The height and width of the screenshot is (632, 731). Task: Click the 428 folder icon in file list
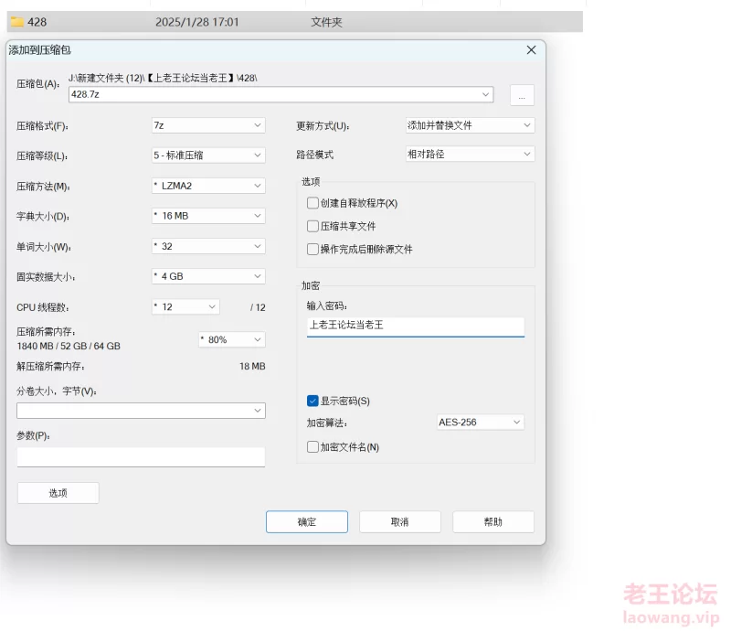point(17,22)
